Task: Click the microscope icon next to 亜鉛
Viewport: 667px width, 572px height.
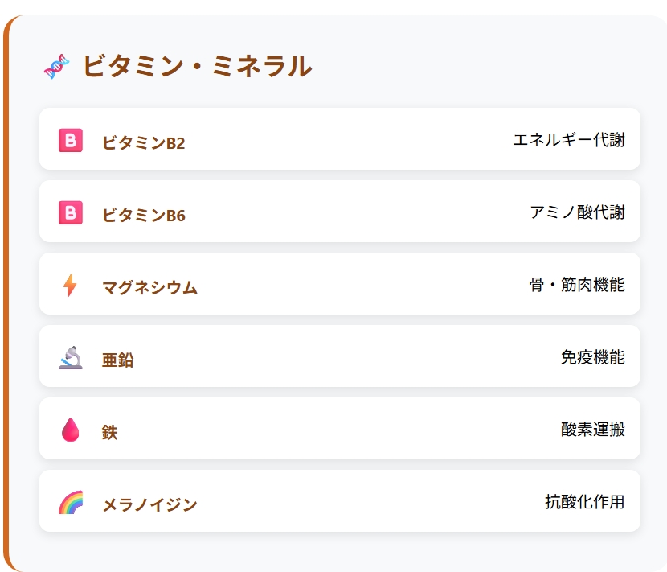Action: pyautogui.click(x=71, y=357)
